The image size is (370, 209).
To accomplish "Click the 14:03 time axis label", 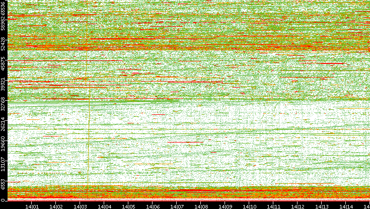I will [x=80, y=206].
